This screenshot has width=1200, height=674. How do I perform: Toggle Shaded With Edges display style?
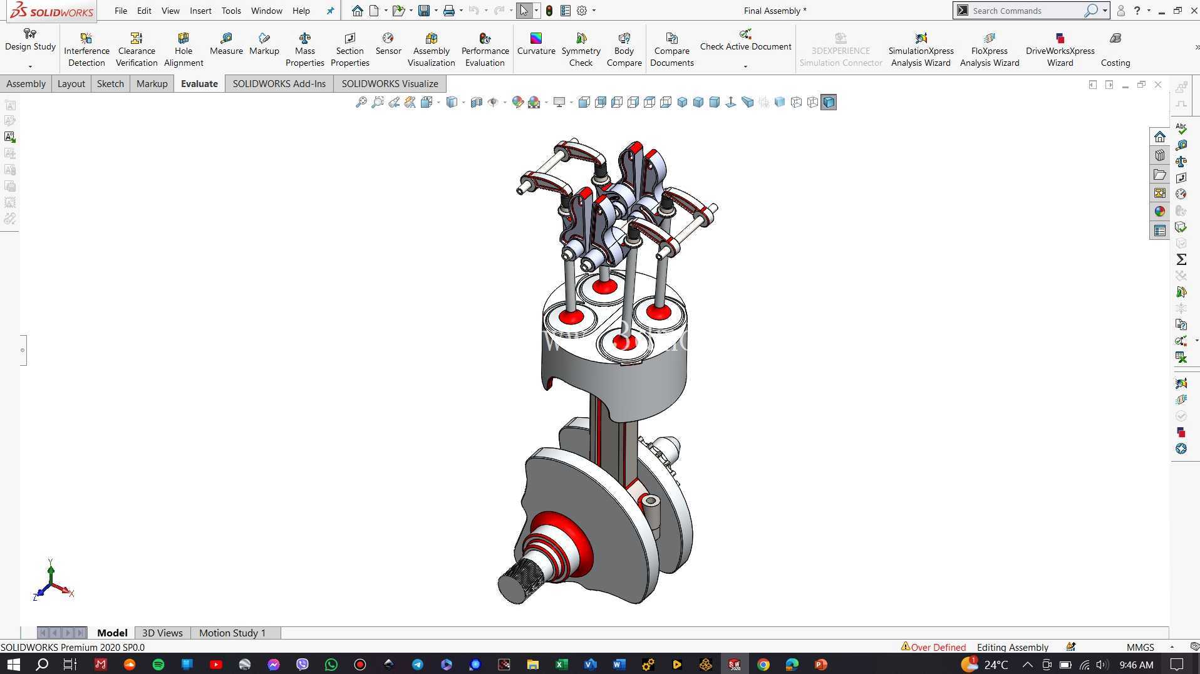pos(829,102)
